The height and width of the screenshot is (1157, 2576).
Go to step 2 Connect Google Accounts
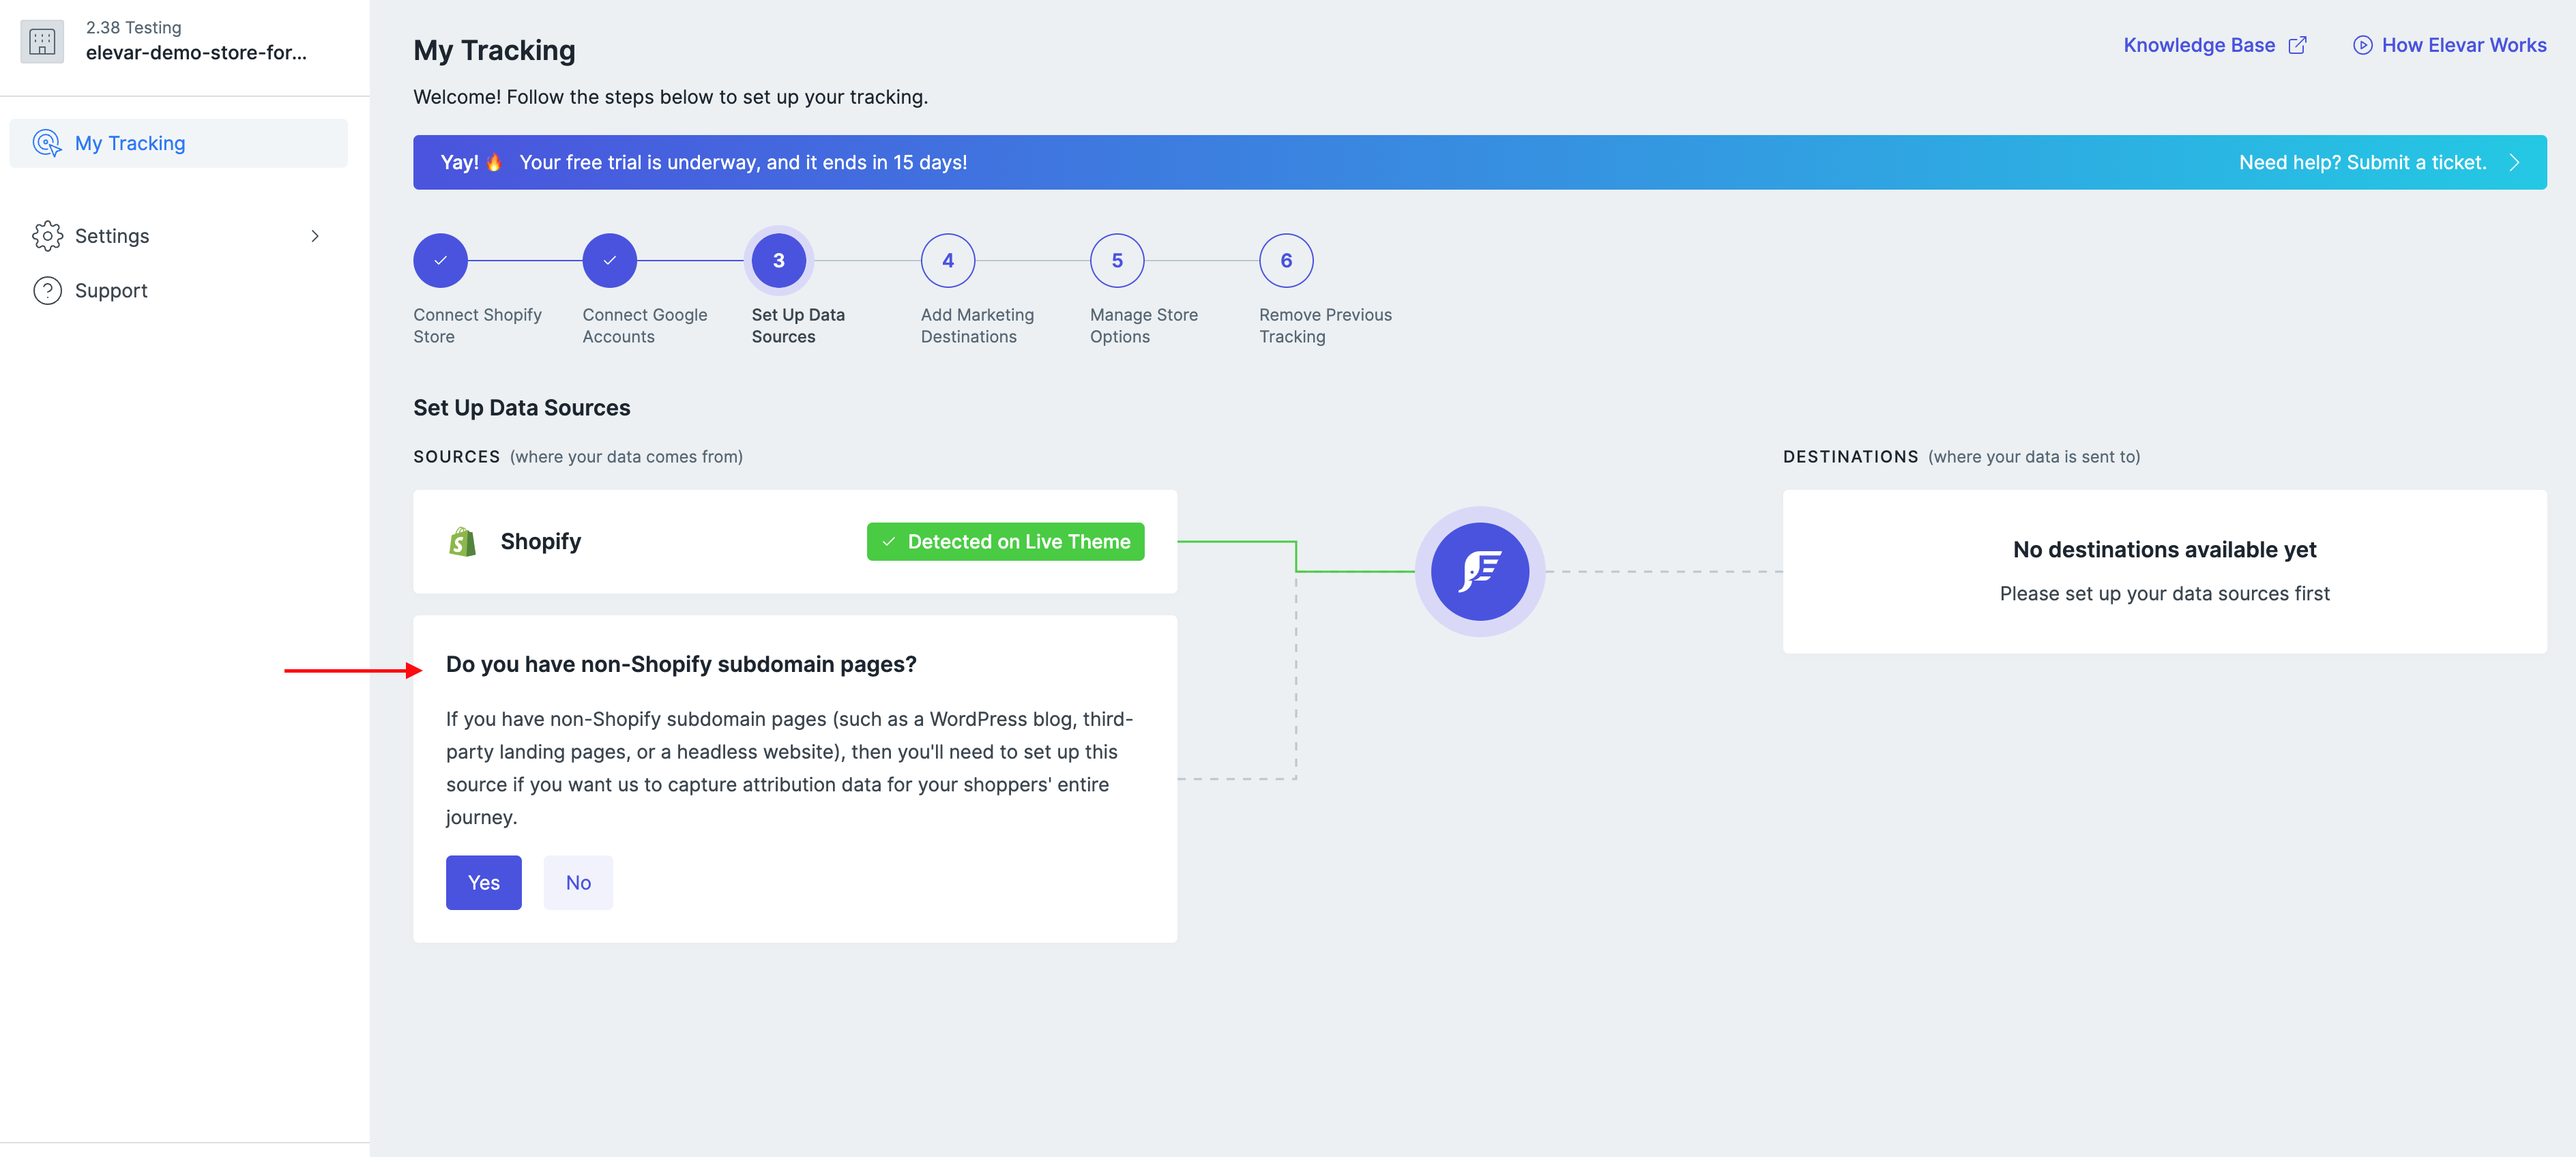(609, 261)
